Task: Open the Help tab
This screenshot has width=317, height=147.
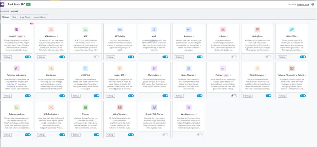Action: (x=14, y=17)
